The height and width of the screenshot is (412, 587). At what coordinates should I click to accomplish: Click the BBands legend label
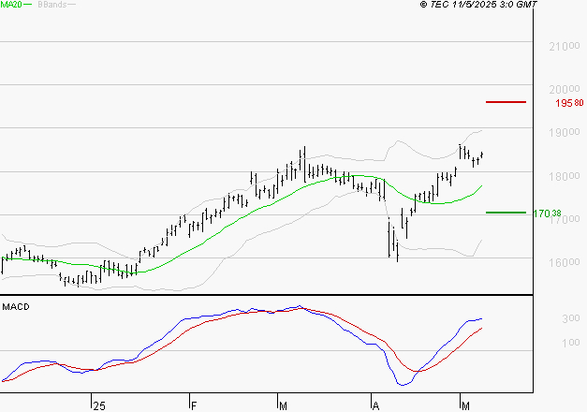click(x=52, y=5)
